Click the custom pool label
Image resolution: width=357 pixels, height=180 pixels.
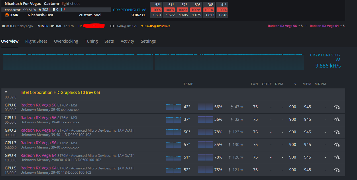[x=90, y=15]
